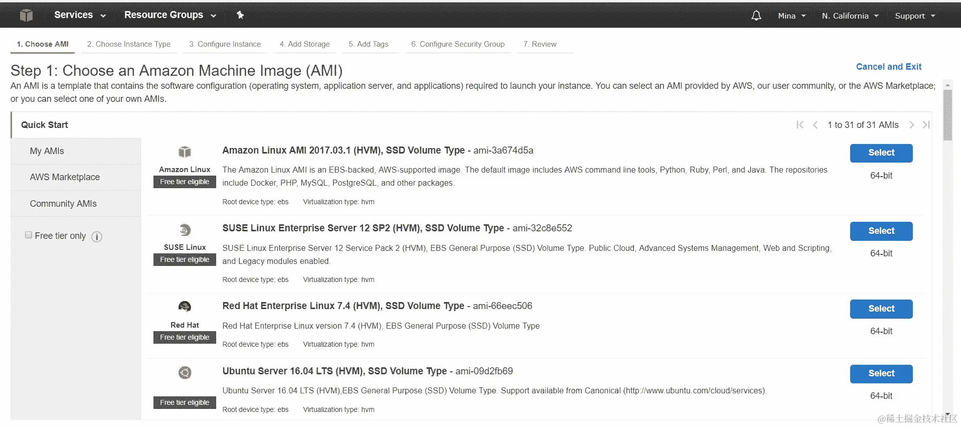The width and height of the screenshot is (961, 427).
Task: Click Root device type: ebs in SUSE row
Action: coord(255,280)
